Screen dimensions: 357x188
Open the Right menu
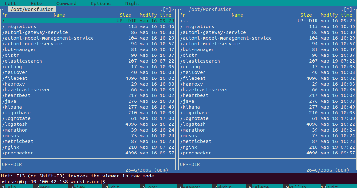[132, 4]
